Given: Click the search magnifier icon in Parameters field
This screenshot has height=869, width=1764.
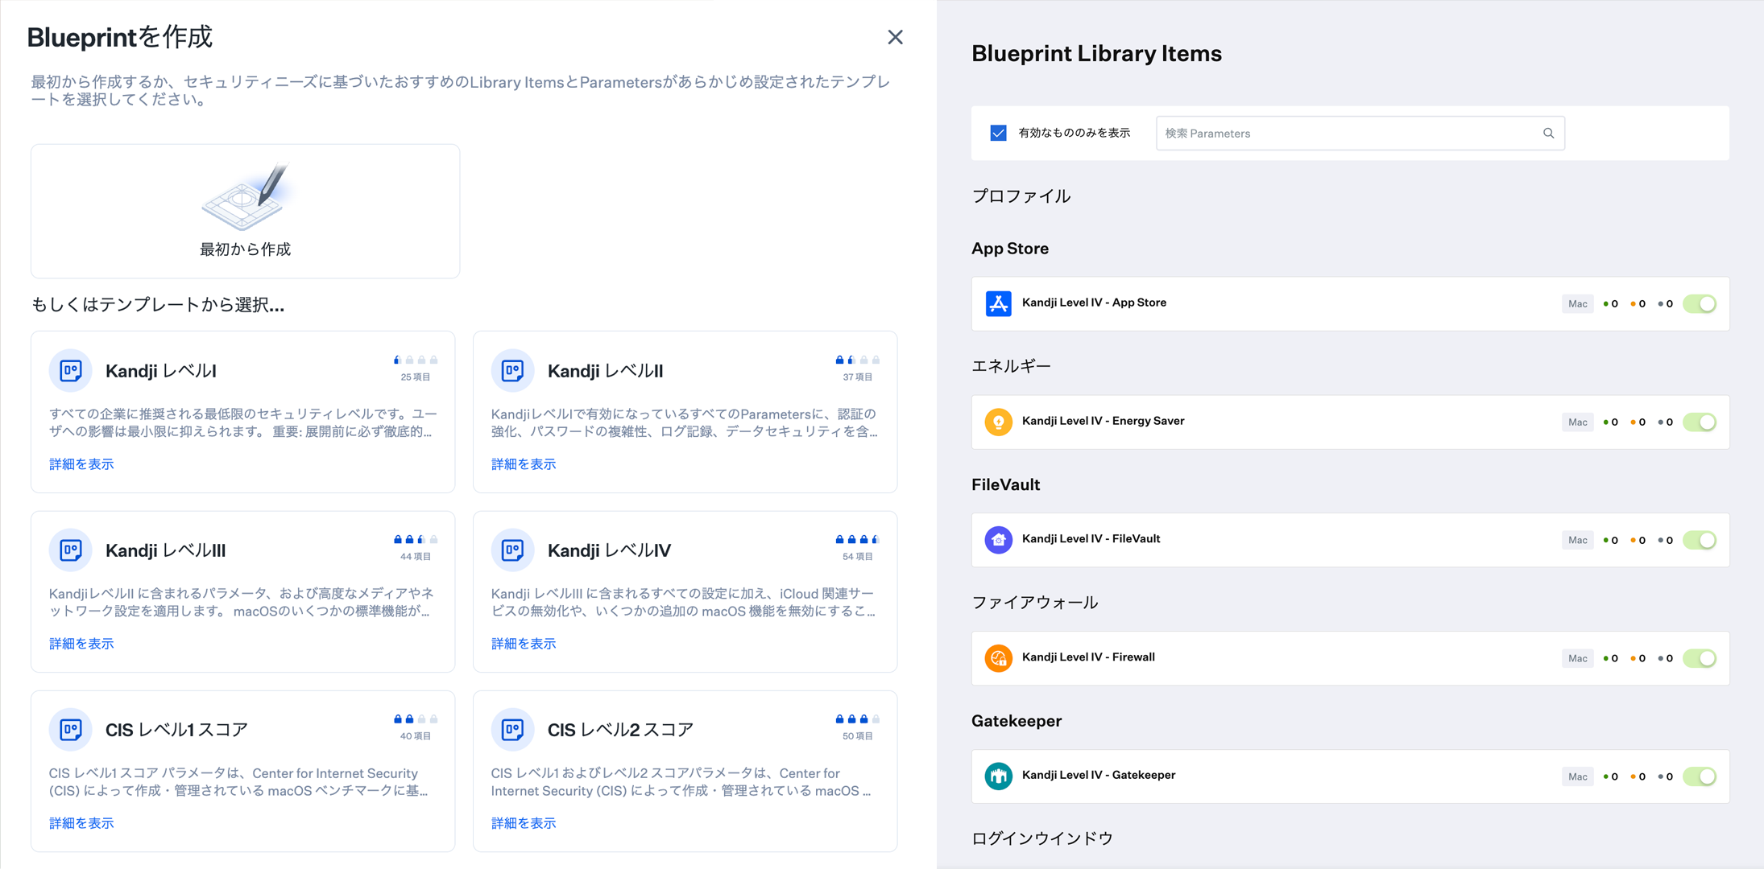Looking at the screenshot, I should coord(1548,134).
